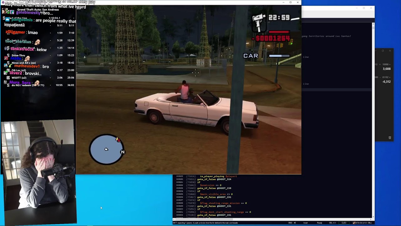Maximize the right editor window
Screen dimensions: 401x226
(364, 8)
